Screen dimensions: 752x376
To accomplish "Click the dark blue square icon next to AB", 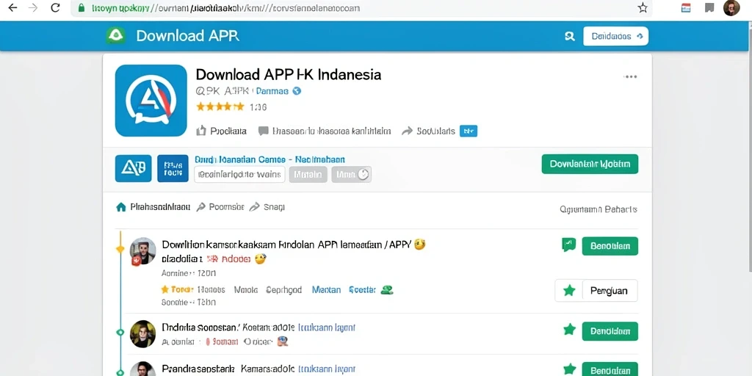I will pyautogui.click(x=173, y=168).
